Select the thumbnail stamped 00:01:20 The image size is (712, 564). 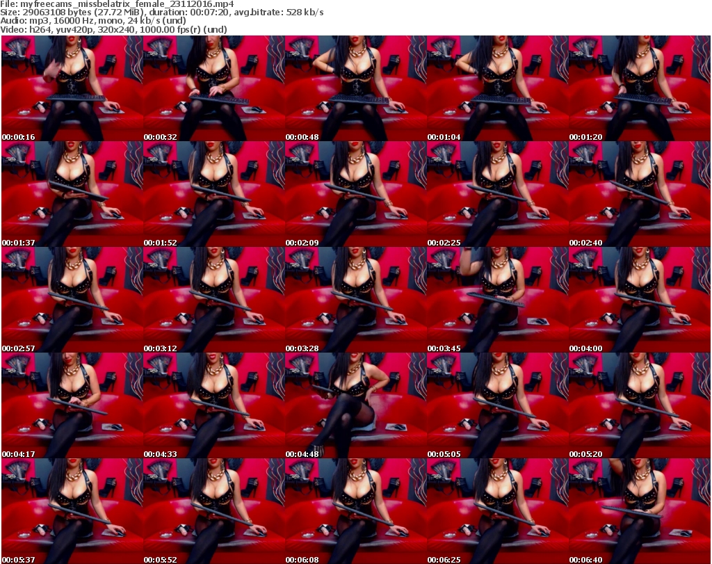point(640,88)
